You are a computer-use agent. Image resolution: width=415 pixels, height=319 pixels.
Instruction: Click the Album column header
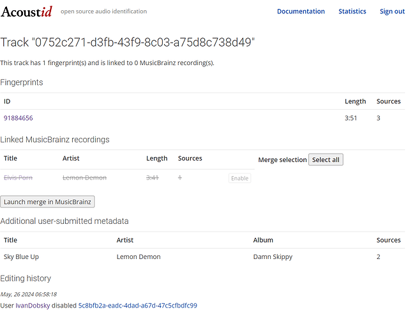point(263,240)
